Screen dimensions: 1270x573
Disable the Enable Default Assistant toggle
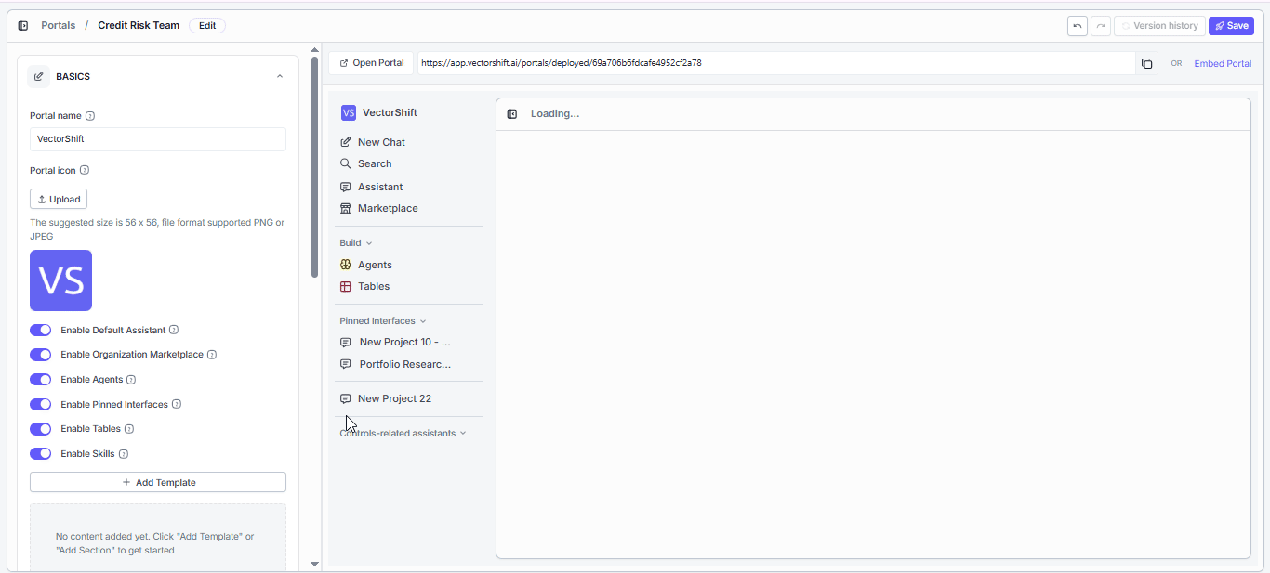40,330
